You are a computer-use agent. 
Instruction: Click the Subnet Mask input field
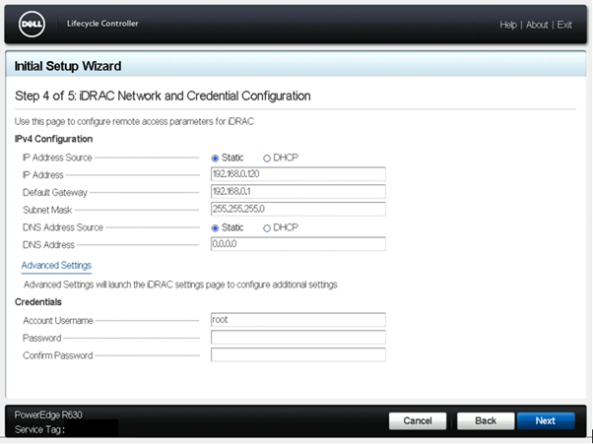(x=297, y=209)
